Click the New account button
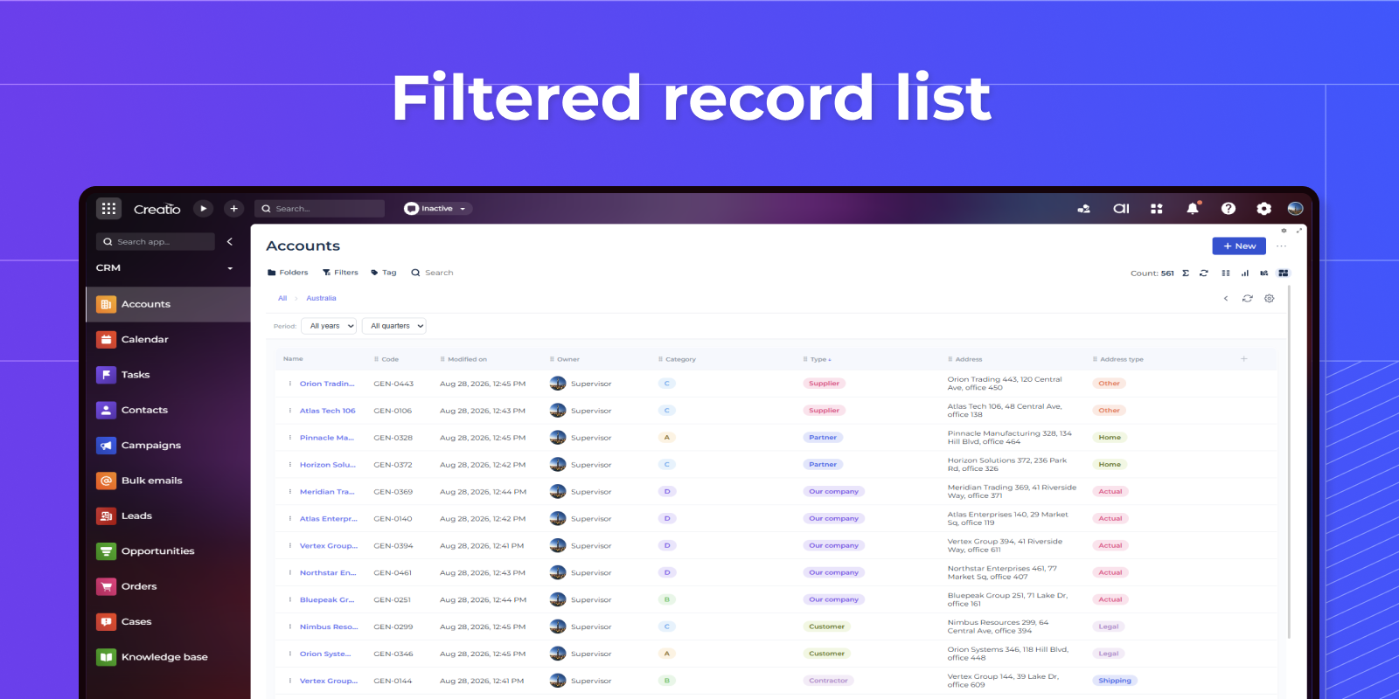The image size is (1399, 699). tap(1239, 246)
